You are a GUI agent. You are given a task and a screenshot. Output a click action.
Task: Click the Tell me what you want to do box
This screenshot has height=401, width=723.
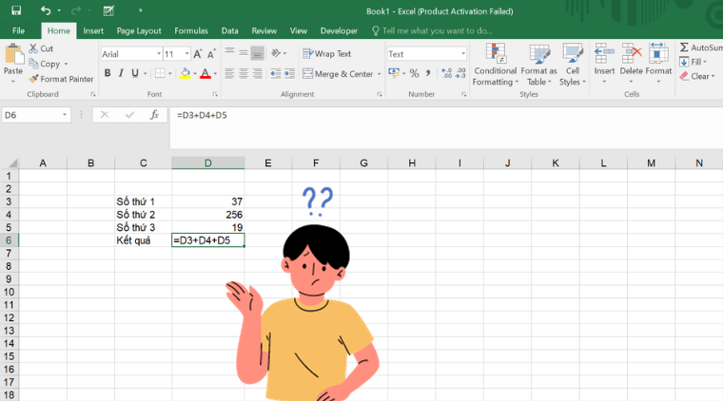[432, 30]
